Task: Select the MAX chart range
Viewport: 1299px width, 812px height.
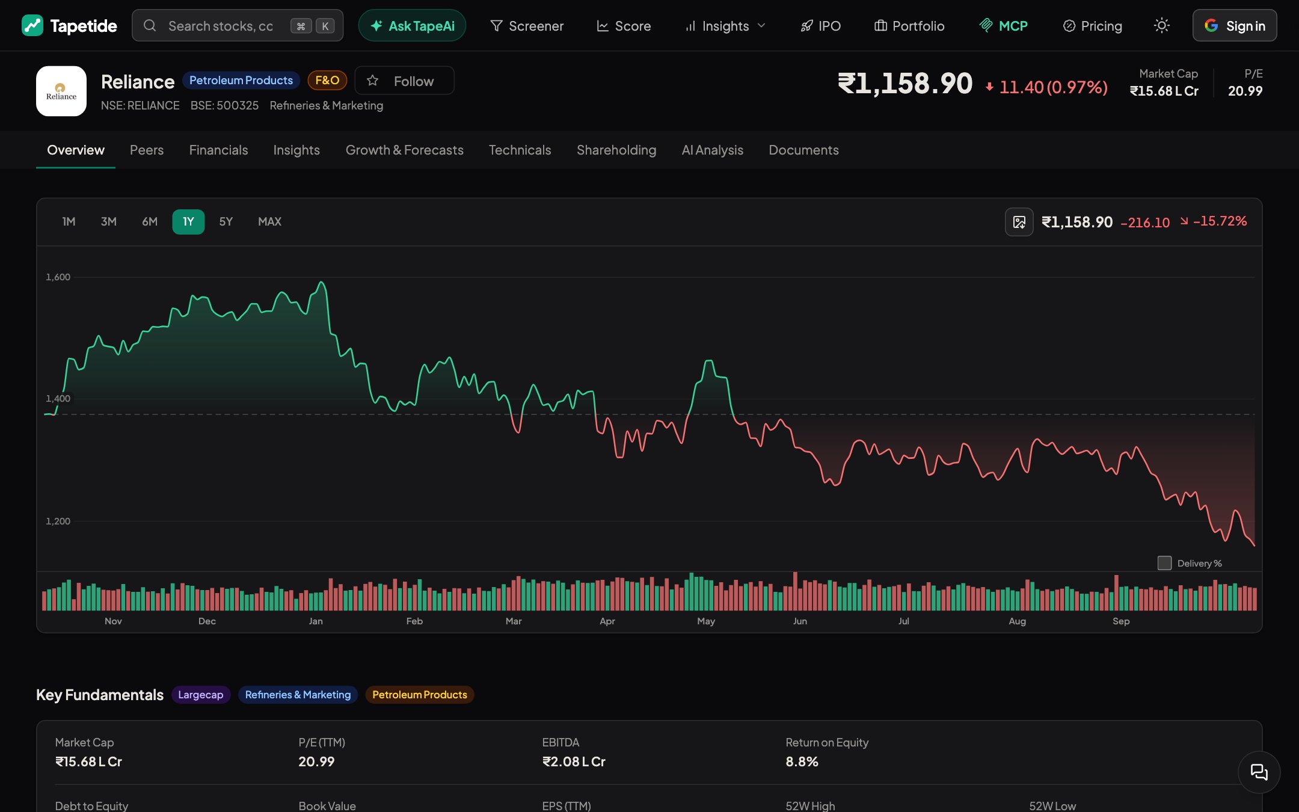Action: coord(269,221)
